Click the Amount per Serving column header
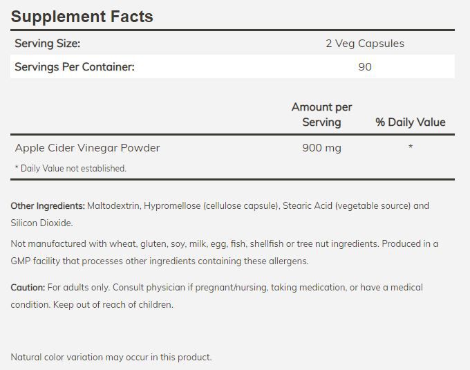 [321, 115]
